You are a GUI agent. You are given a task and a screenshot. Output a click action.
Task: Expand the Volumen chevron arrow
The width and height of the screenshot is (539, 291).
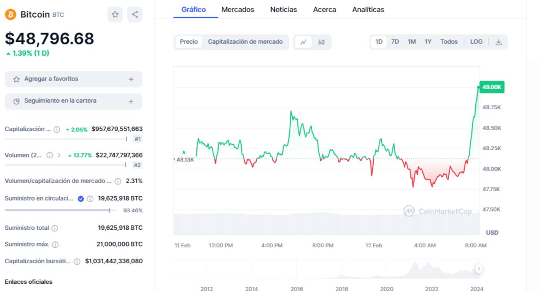[59, 155]
